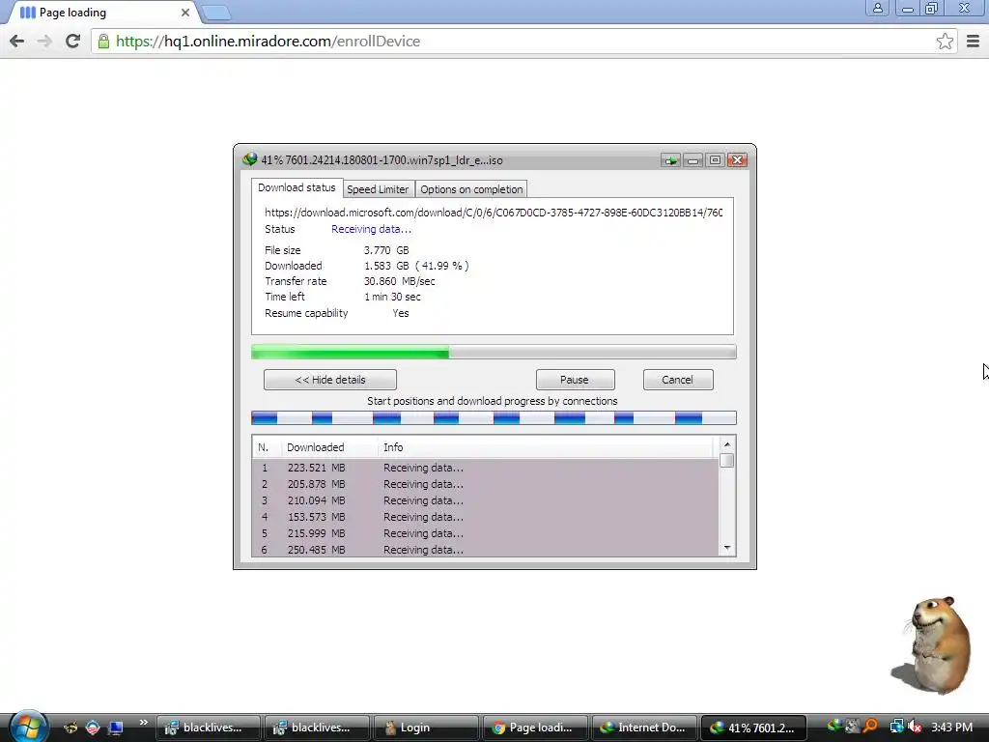Click the first quick launch raccoon icon
The image size is (989, 742).
pos(71,728)
